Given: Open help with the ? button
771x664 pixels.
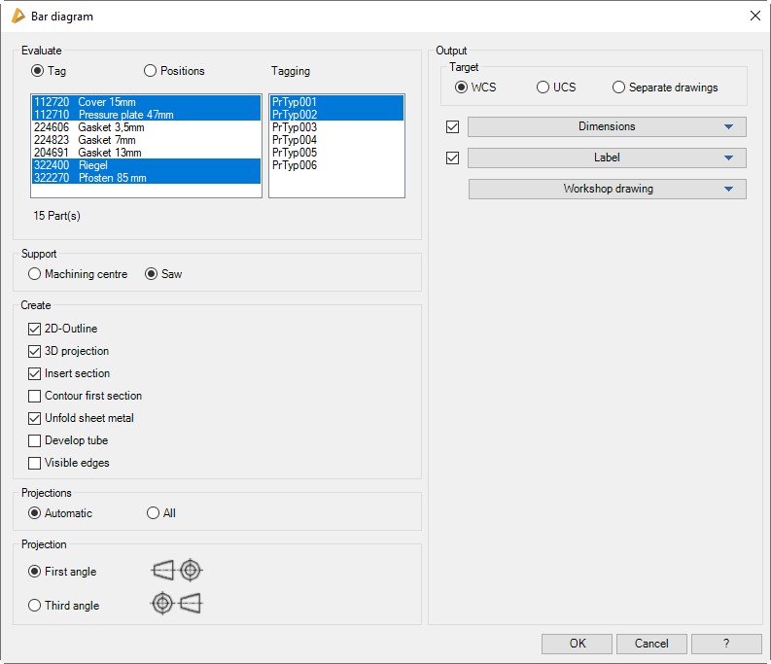Looking at the screenshot, I should [x=726, y=644].
